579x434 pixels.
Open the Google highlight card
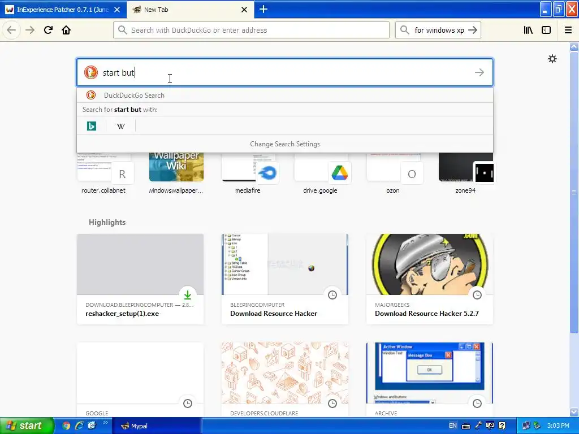140,379
